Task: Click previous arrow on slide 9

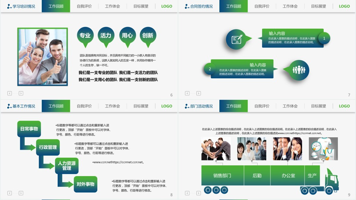Action: coord(187,193)
